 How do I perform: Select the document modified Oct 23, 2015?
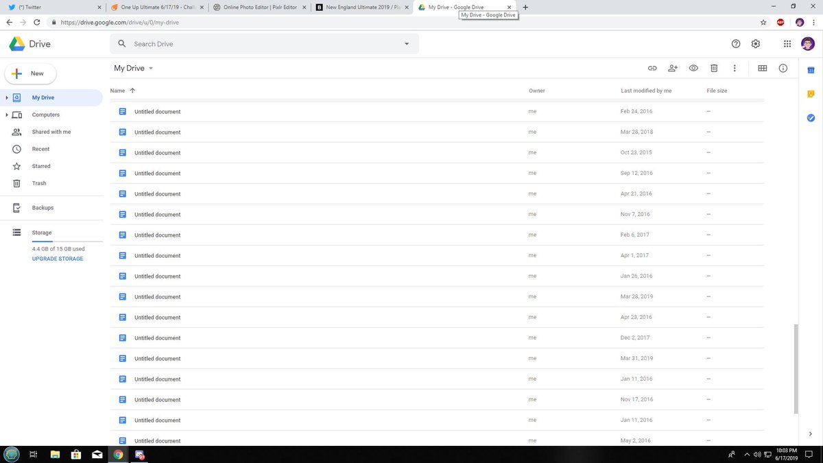coord(436,152)
